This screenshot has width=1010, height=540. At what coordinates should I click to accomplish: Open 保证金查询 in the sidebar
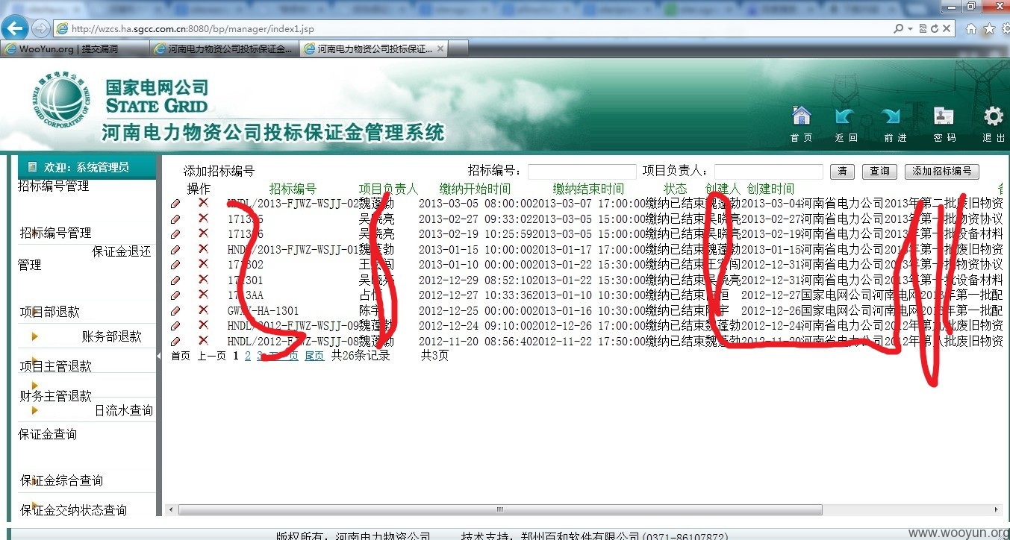pos(48,434)
